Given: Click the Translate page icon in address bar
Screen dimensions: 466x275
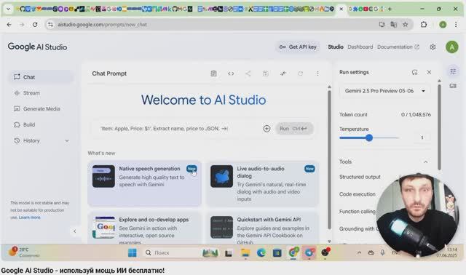Looking at the screenshot, I should coord(393,25).
